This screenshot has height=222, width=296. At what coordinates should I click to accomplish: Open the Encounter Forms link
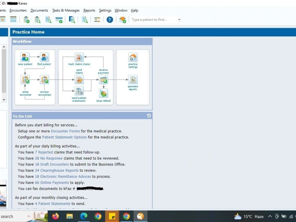tap(65, 131)
